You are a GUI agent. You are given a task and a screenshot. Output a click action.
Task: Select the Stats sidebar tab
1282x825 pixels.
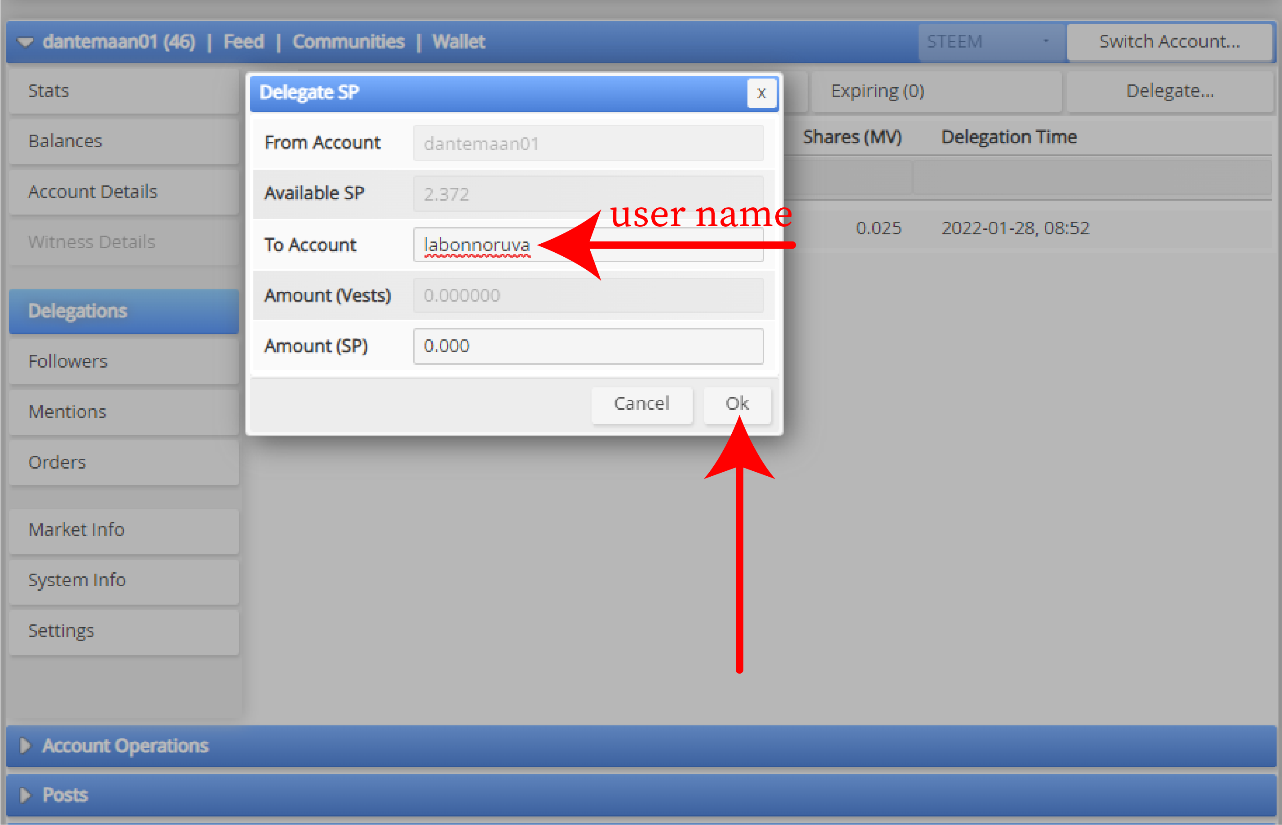coord(124,91)
